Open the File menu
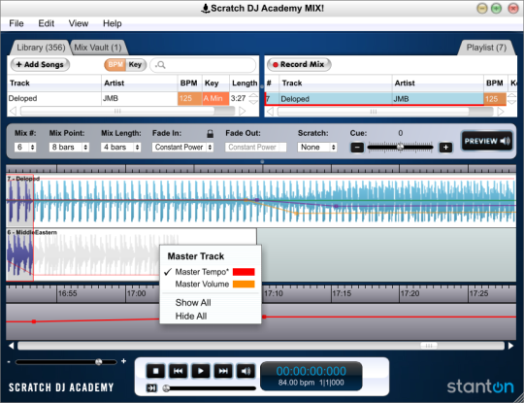This screenshot has width=524, height=403. coord(16,23)
